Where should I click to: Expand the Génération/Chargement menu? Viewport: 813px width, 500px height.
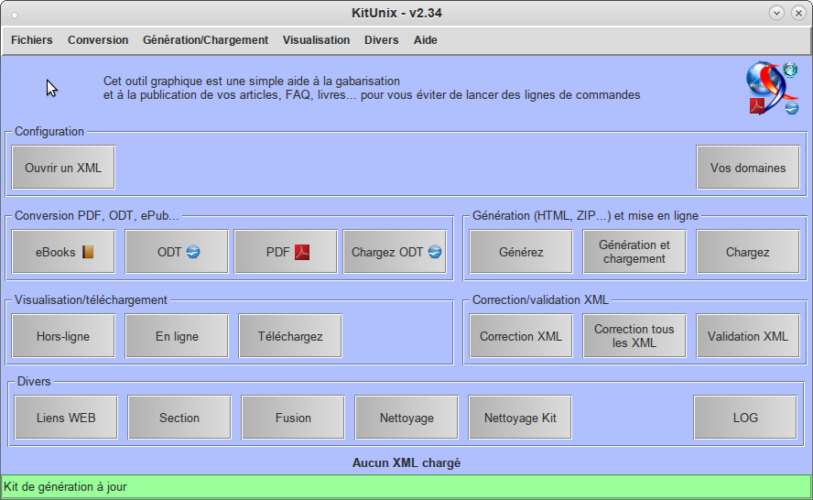205,40
